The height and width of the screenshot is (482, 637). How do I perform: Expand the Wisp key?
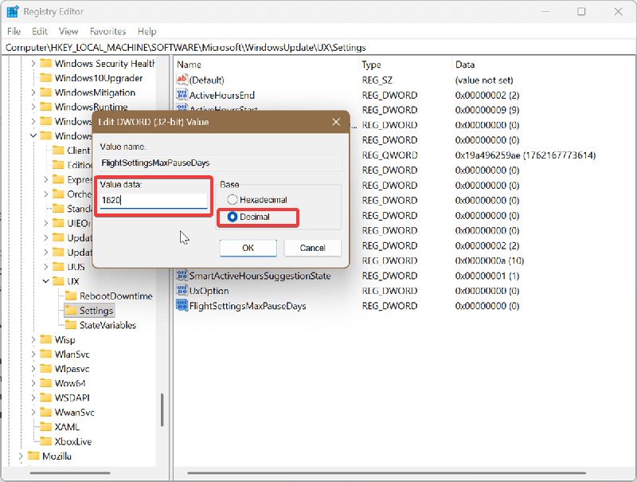click(33, 339)
